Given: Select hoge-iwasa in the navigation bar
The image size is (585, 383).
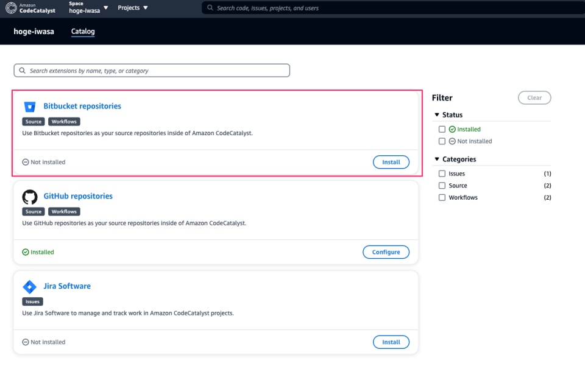Looking at the screenshot, I should coord(34,31).
